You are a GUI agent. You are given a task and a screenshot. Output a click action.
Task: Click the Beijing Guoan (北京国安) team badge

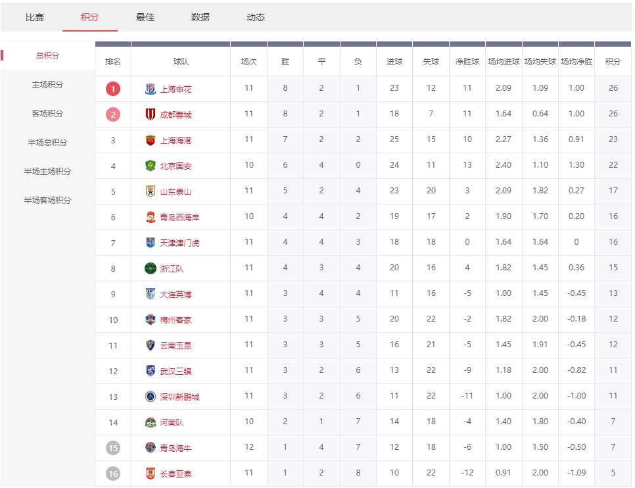151,166
